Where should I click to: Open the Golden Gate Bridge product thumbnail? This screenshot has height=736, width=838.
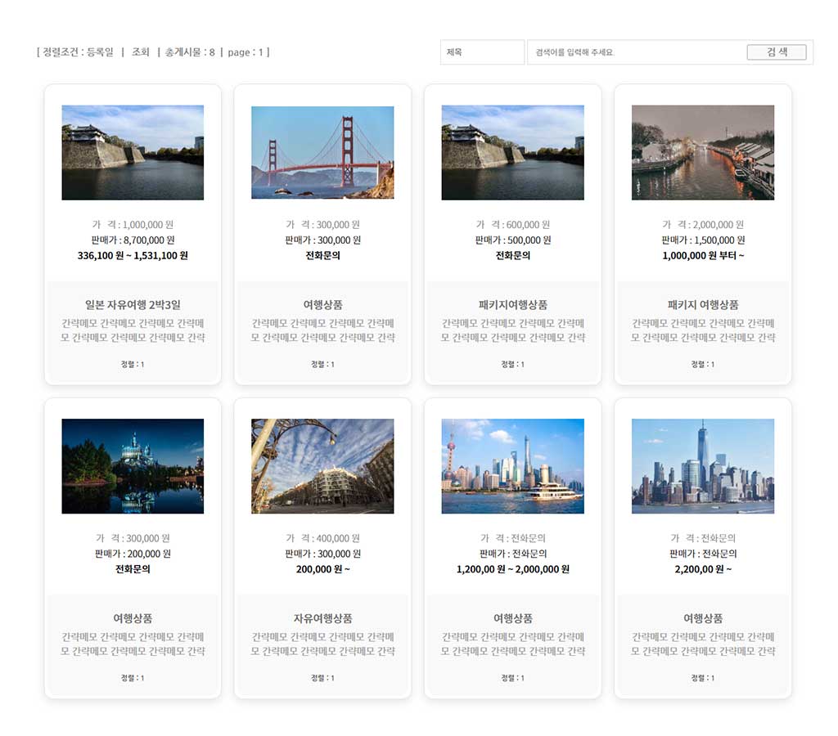[322, 152]
